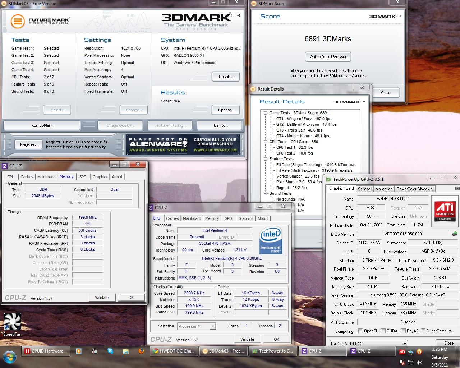Image resolution: width=460 pixels, height=368 pixels.
Task: Switch to the GPU-Z Sensors tab
Action: (365, 189)
